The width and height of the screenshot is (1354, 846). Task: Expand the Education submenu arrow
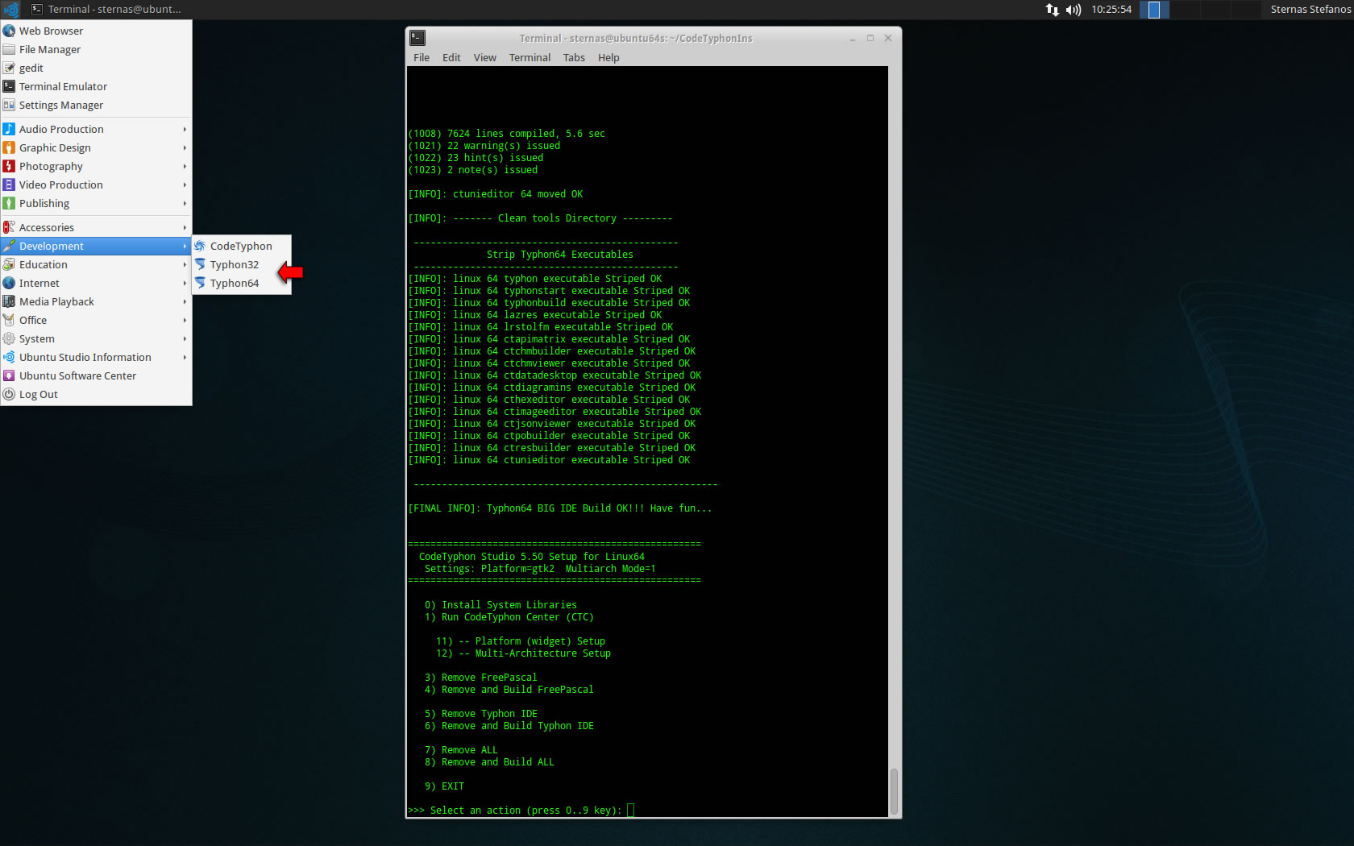pos(185,264)
